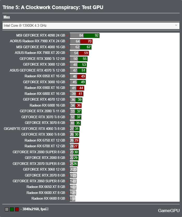Remove MSI GEFORCE RTX 4080 16 GB row
This screenshot has width=182, height=217.
click(67, 47)
